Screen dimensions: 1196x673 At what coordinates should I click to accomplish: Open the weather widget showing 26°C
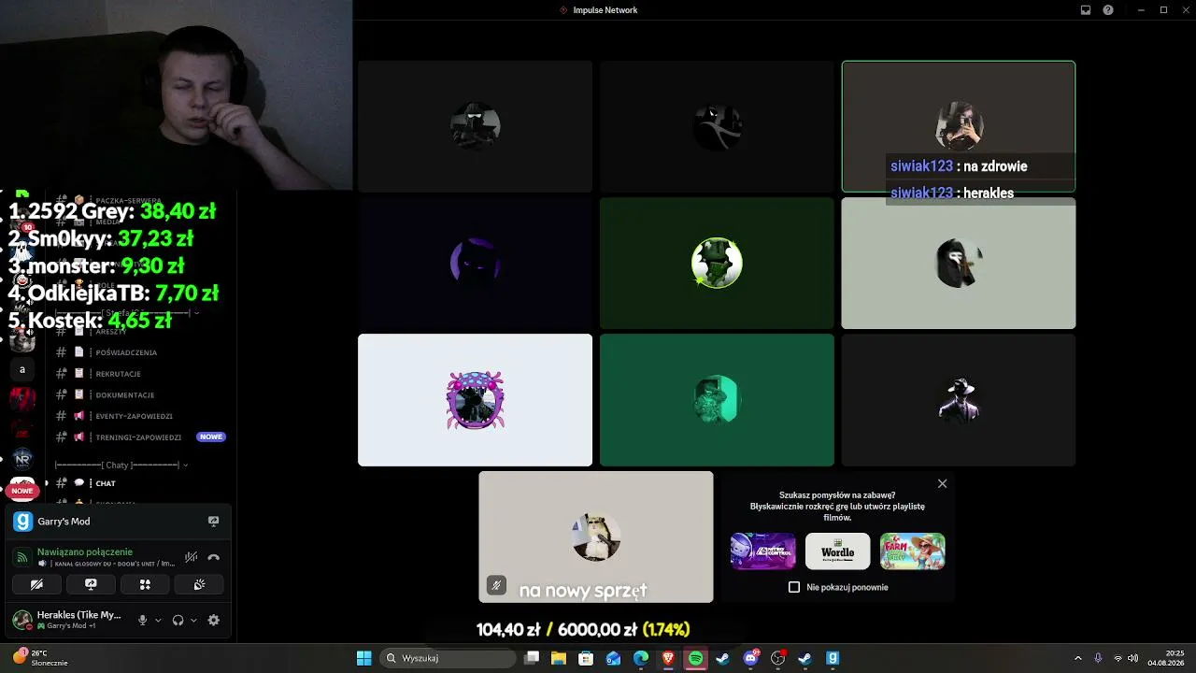(40, 658)
